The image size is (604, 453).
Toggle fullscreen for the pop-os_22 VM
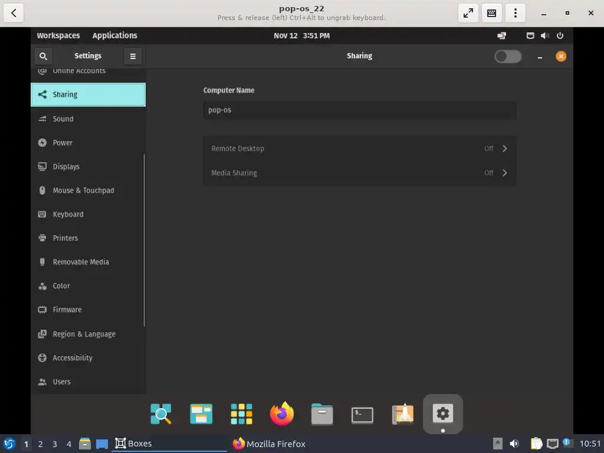point(468,13)
